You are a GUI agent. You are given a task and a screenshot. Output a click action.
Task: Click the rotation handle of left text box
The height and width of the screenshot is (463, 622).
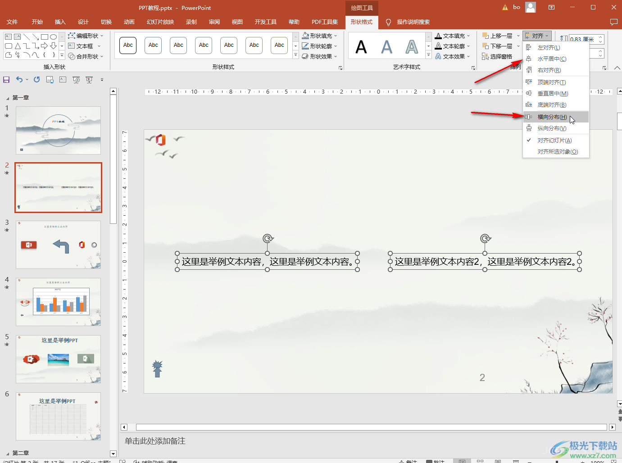pyautogui.click(x=268, y=238)
